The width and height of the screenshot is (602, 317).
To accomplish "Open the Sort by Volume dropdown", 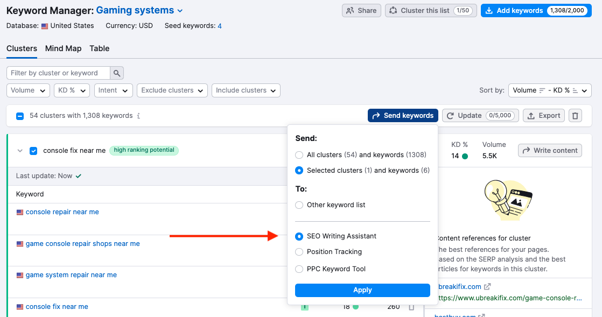I will point(549,90).
